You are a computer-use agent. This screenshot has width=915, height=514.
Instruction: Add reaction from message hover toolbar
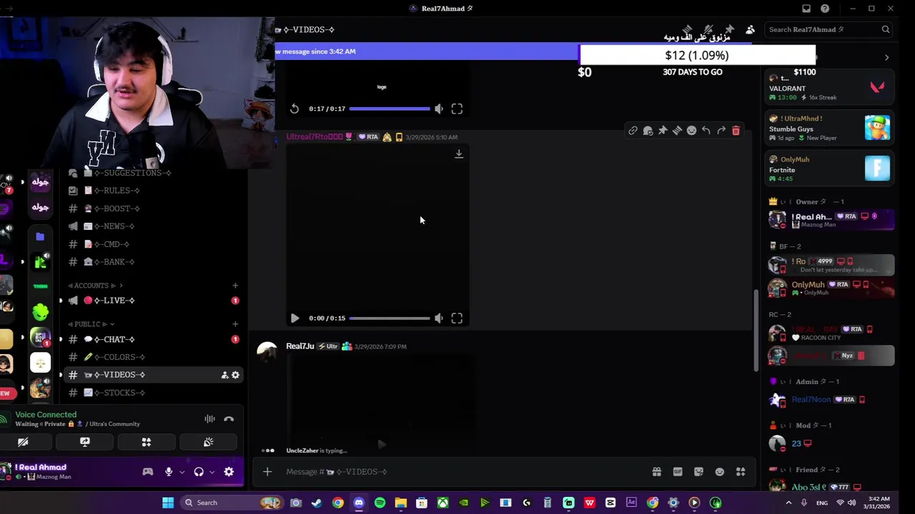691,131
